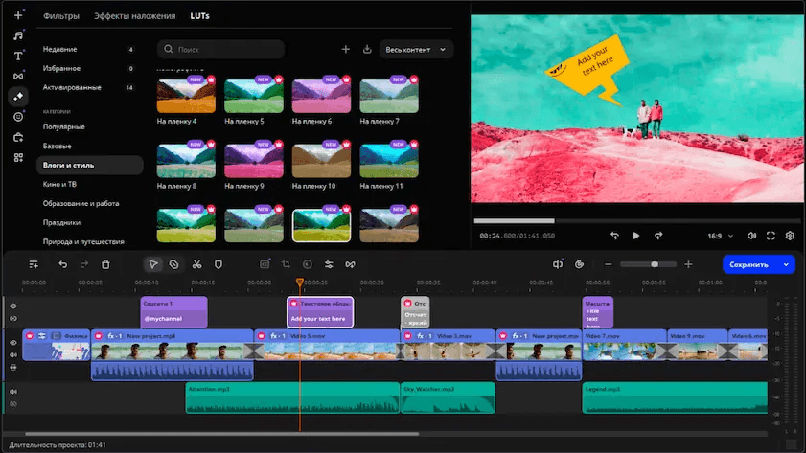Click the download icon beside search
This screenshot has width=806, height=453.
pyautogui.click(x=367, y=49)
